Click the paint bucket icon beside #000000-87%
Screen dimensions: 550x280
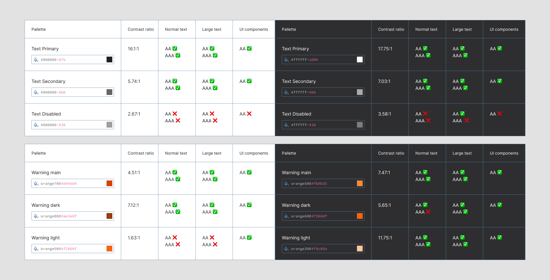pyautogui.click(x=36, y=59)
